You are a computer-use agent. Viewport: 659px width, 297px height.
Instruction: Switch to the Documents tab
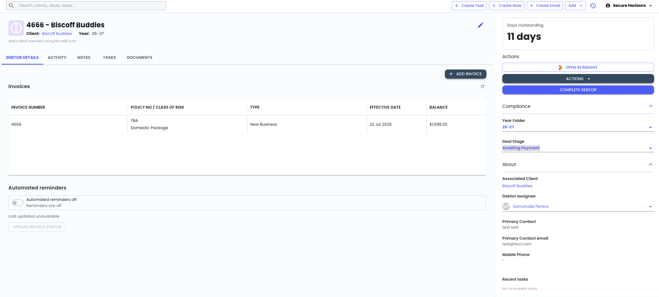(x=140, y=58)
